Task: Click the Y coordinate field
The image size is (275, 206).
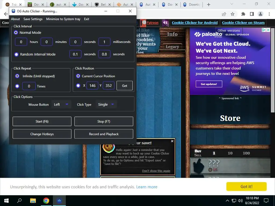Action: click(108, 86)
